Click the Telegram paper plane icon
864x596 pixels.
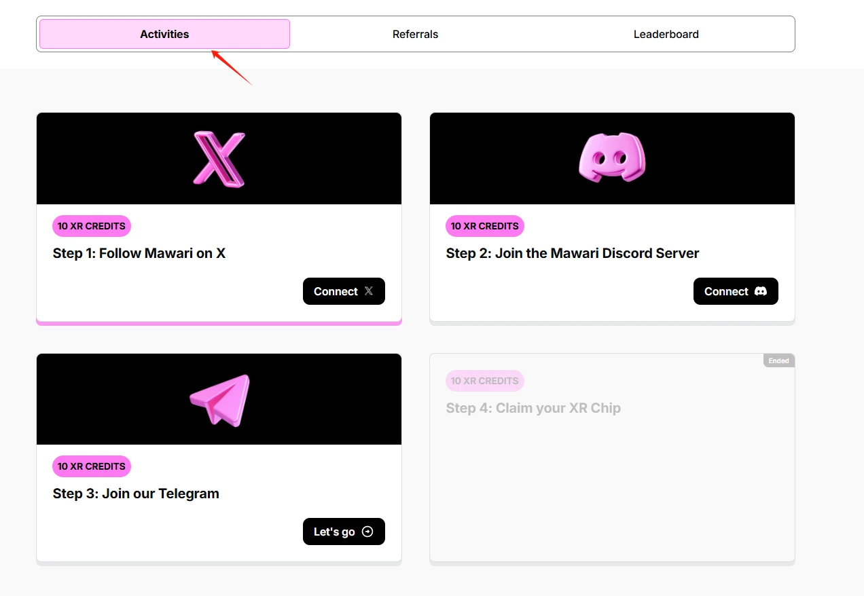pyautogui.click(x=219, y=399)
